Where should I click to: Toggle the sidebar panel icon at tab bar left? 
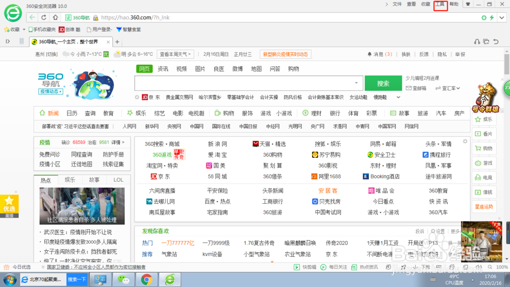8,41
